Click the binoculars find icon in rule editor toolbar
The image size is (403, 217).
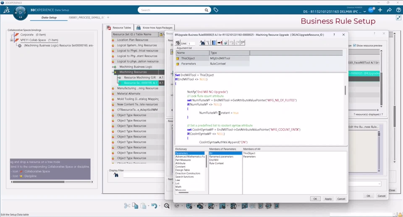202,43
